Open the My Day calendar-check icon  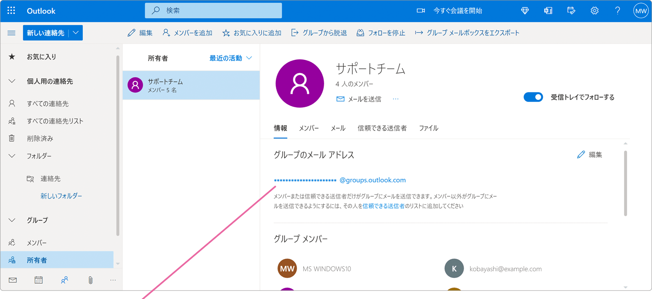pos(571,11)
